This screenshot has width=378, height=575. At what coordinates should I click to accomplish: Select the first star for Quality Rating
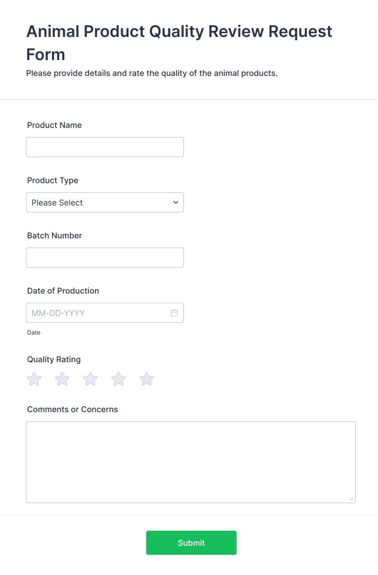pos(34,378)
